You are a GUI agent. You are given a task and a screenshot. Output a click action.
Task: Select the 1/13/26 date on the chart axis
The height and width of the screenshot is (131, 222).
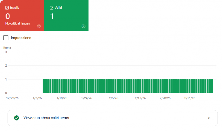pyautogui.click(x=62, y=98)
